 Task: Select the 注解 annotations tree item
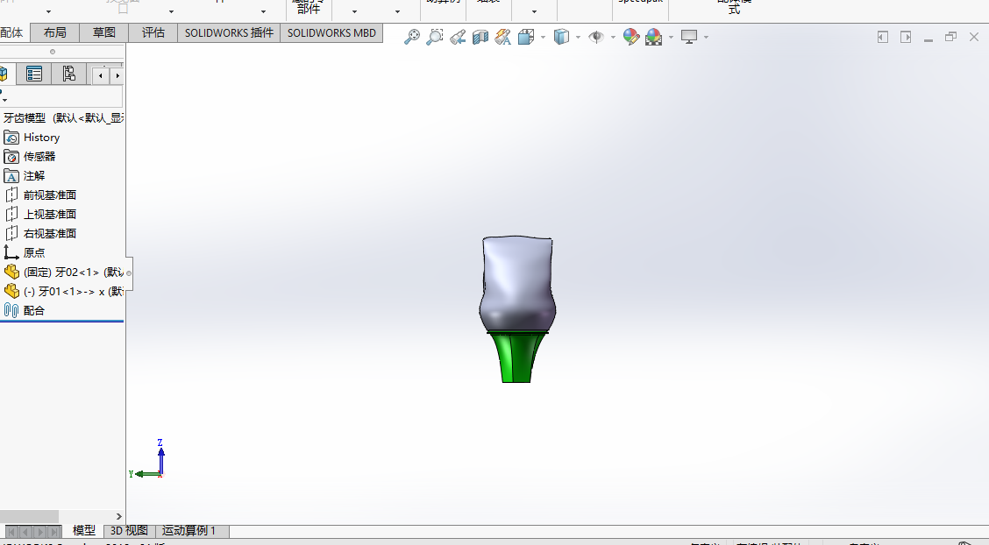pyautogui.click(x=34, y=176)
